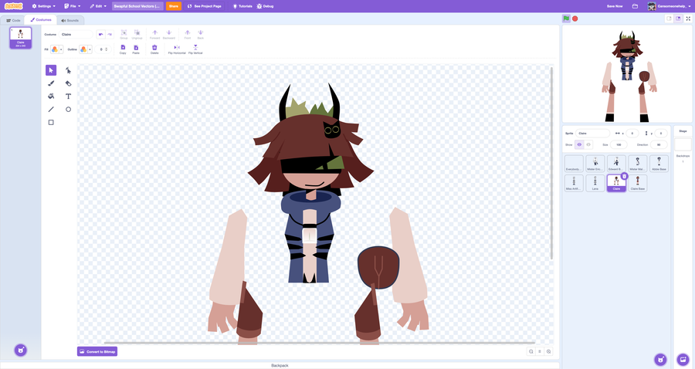Click the Outline color swatch
695x369 pixels.
83,49
